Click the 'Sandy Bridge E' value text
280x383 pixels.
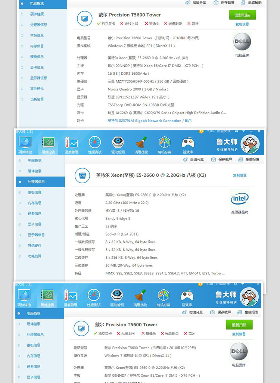coord(118,218)
